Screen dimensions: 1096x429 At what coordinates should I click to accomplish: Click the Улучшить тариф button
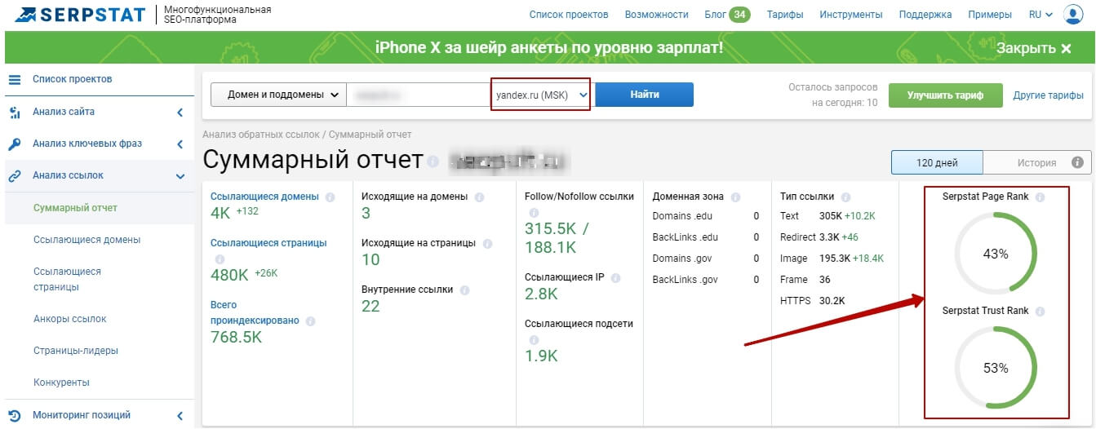(x=944, y=95)
